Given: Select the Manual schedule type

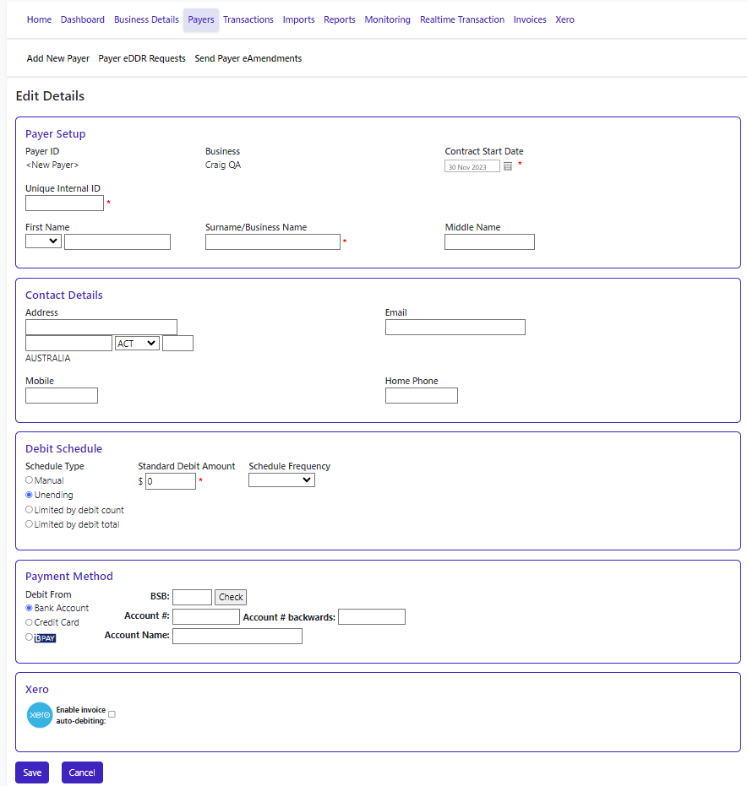Looking at the screenshot, I should tap(30, 480).
